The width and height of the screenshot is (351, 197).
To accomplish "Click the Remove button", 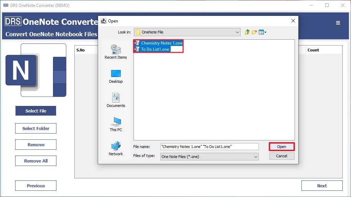I will (36, 145).
